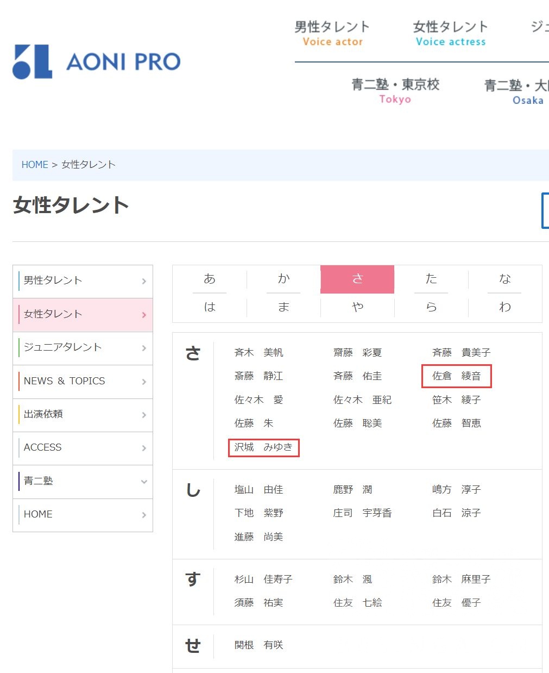
Task: Select the た kana tab
Action: [x=431, y=279]
